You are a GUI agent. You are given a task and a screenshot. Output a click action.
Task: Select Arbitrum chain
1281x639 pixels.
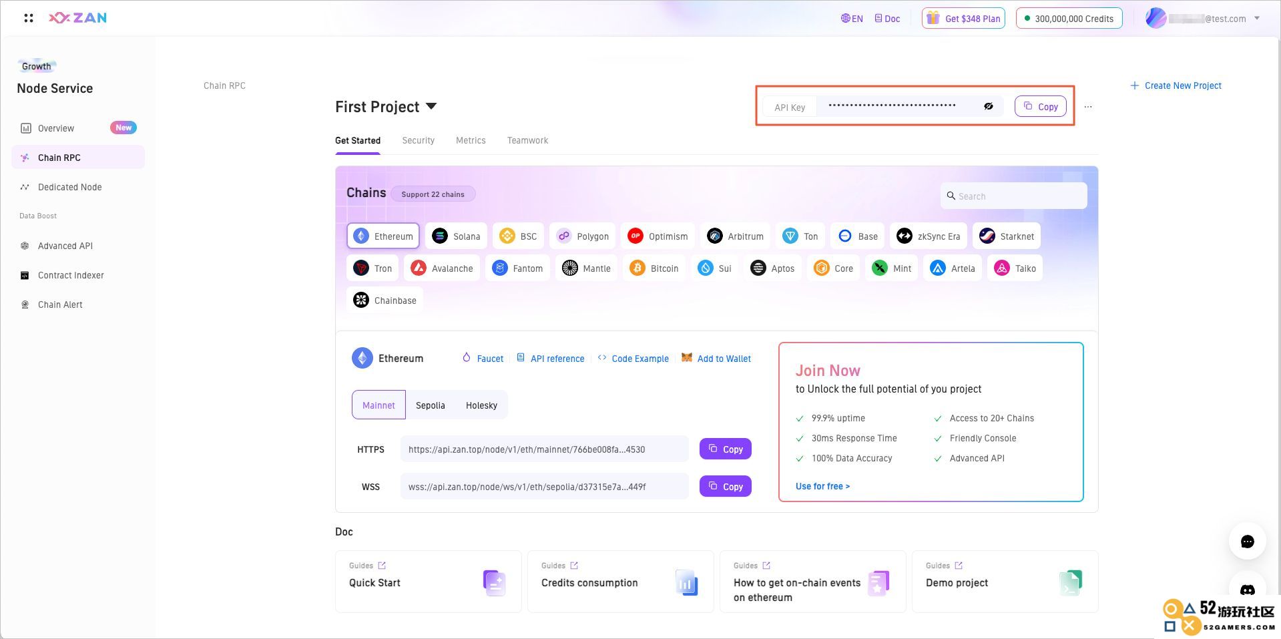point(735,236)
